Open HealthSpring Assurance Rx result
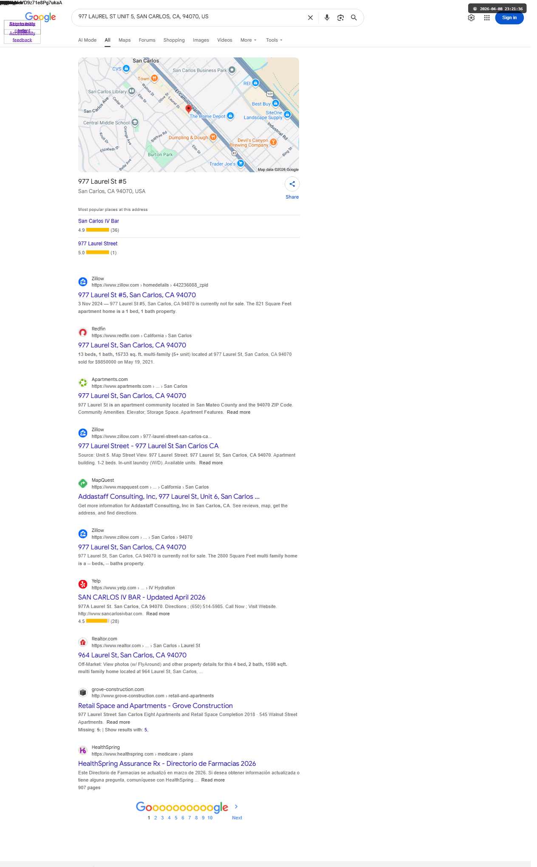 [x=167, y=763]
